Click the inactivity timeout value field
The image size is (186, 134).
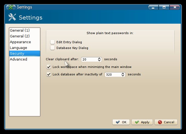[x=112, y=75]
